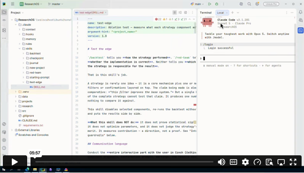The image size is (304, 173).
Task: Switch to preview-only markdown view
Action: click(x=185, y=12)
